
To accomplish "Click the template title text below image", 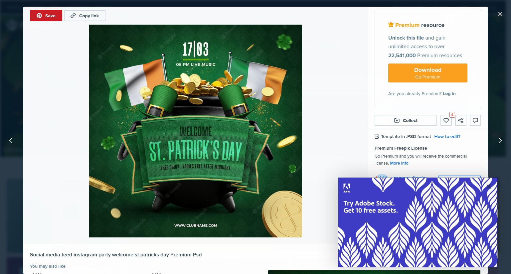I will click(116, 255).
